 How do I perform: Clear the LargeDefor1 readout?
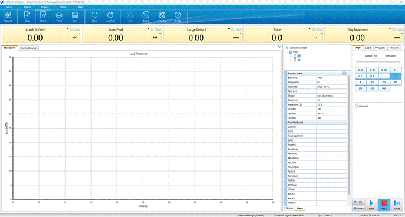tap(236, 29)
